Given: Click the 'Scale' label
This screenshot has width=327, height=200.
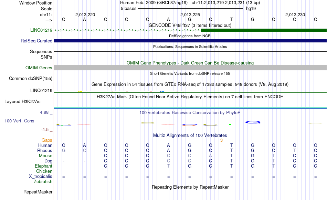Looking at the screenshot, I should [46, 9].
